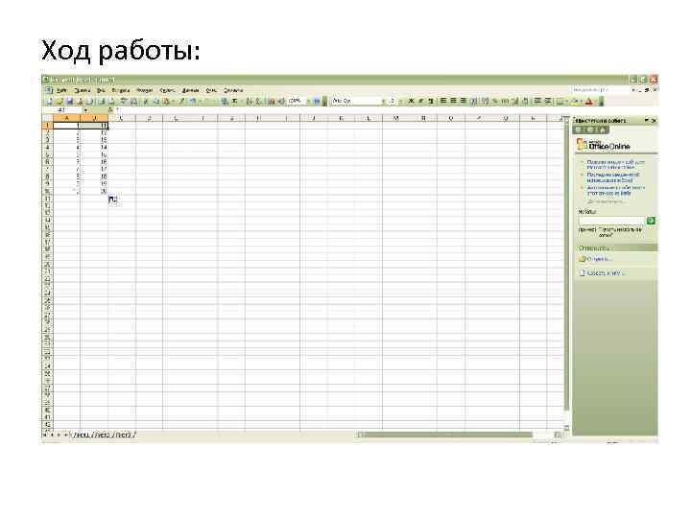Open the Файл menu
The width and height of the screenshot is (691, 518).
(x=62, y=90)
